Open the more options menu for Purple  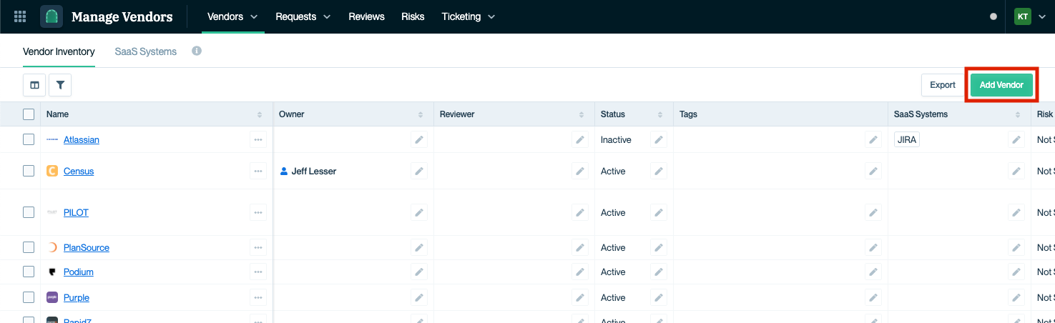tap(258, 297)
